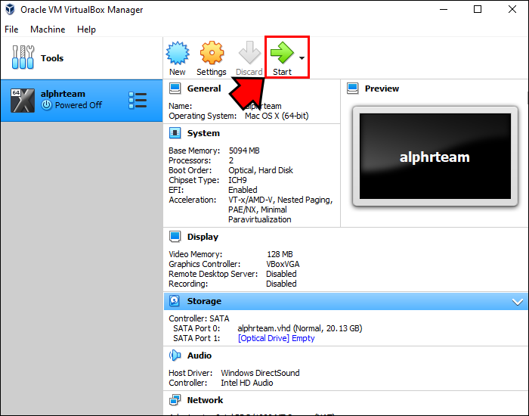Click the Storage disk icon
This screenshot has width=529, height=416.
175,301
